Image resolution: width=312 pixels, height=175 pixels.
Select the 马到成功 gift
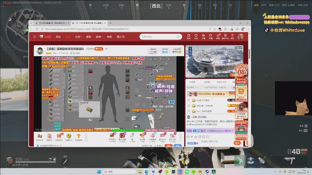pyautogui.click(x=112, y=137)
